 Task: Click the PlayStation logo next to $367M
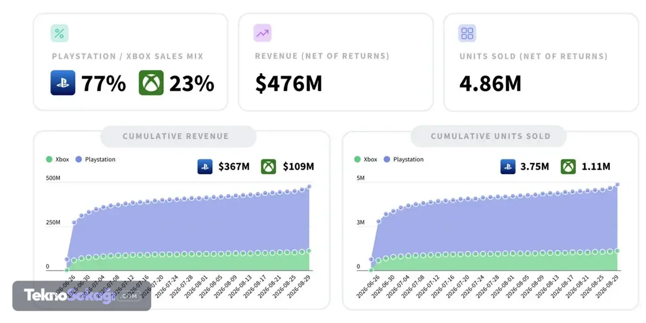(205, 166)
